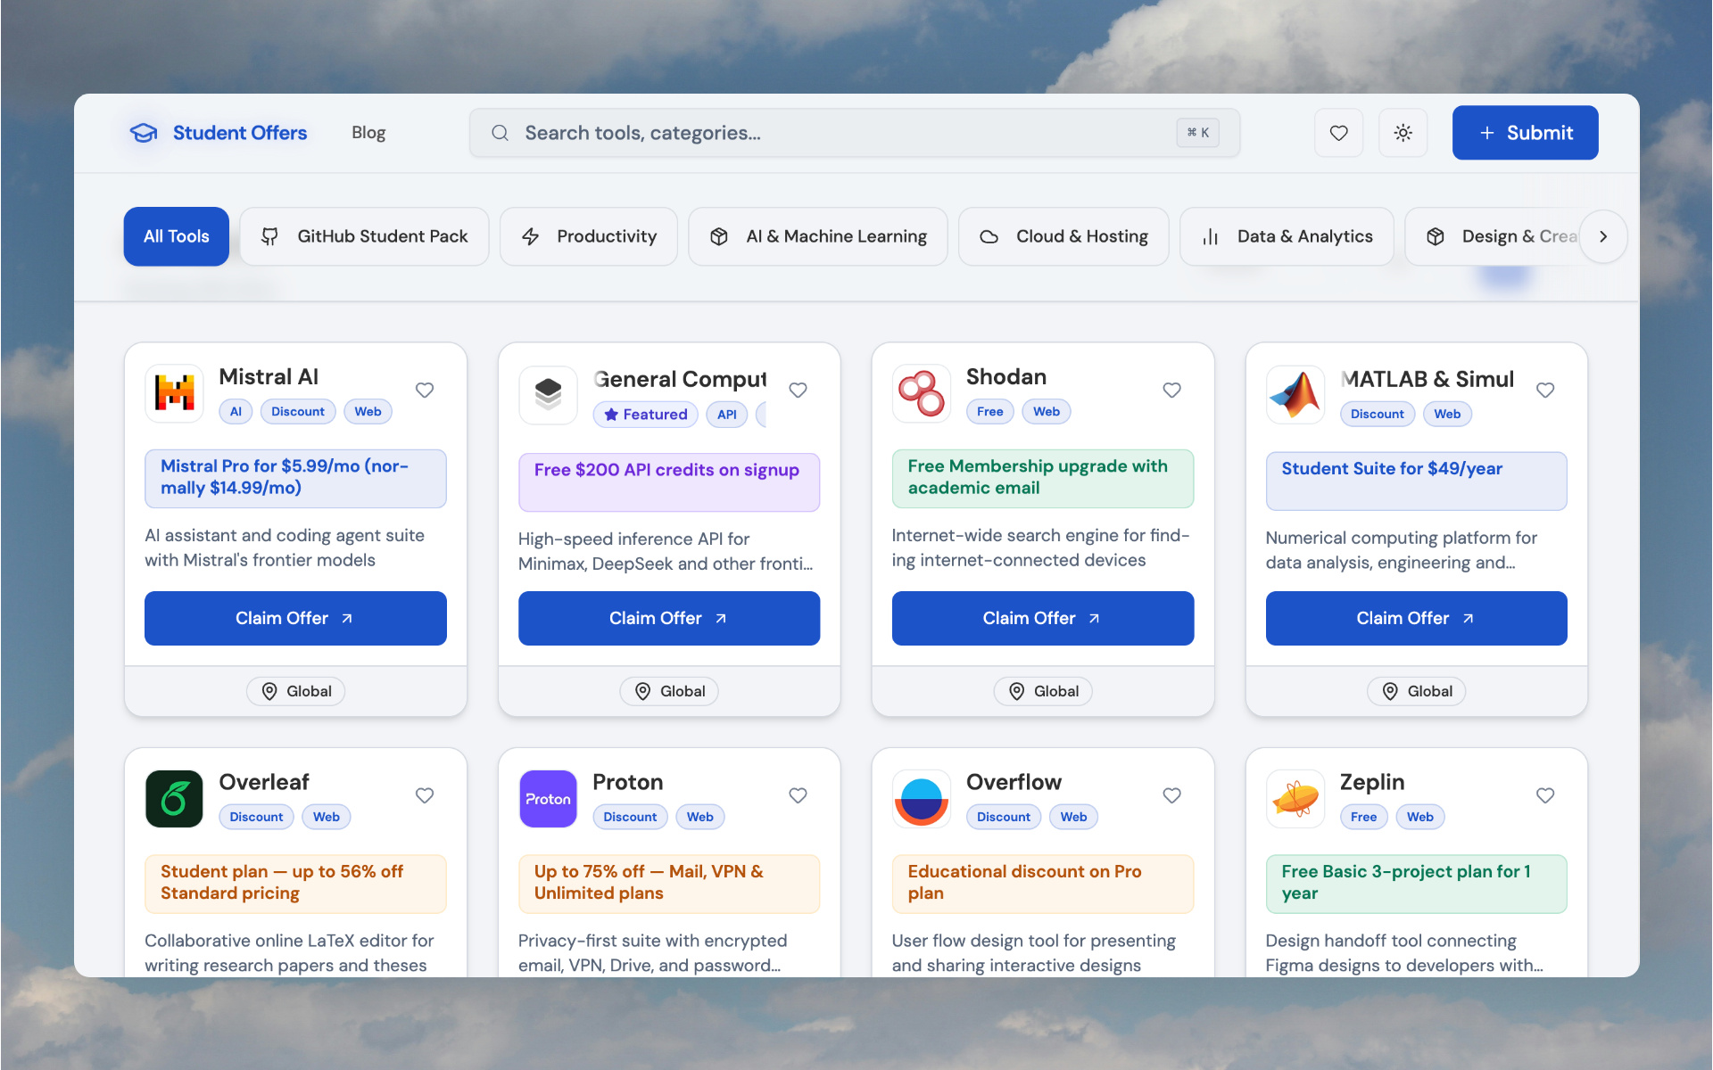Select the Cloud & Hosting category

pyautogui.click(x=1063, y=236)
